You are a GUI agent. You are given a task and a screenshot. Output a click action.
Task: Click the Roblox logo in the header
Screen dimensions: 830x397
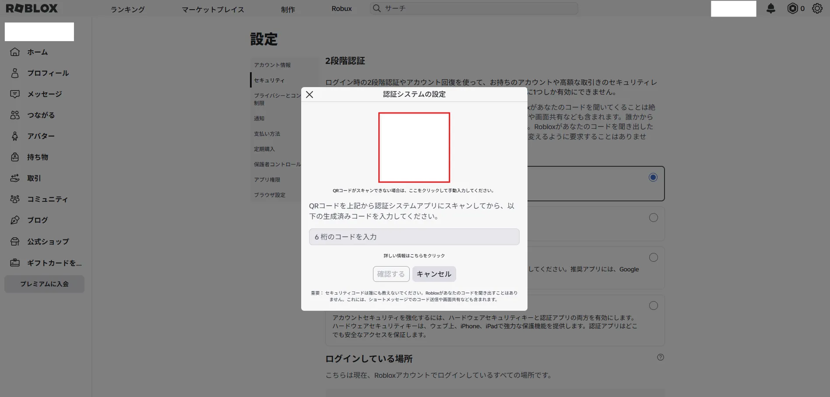(x=32, y=8)
